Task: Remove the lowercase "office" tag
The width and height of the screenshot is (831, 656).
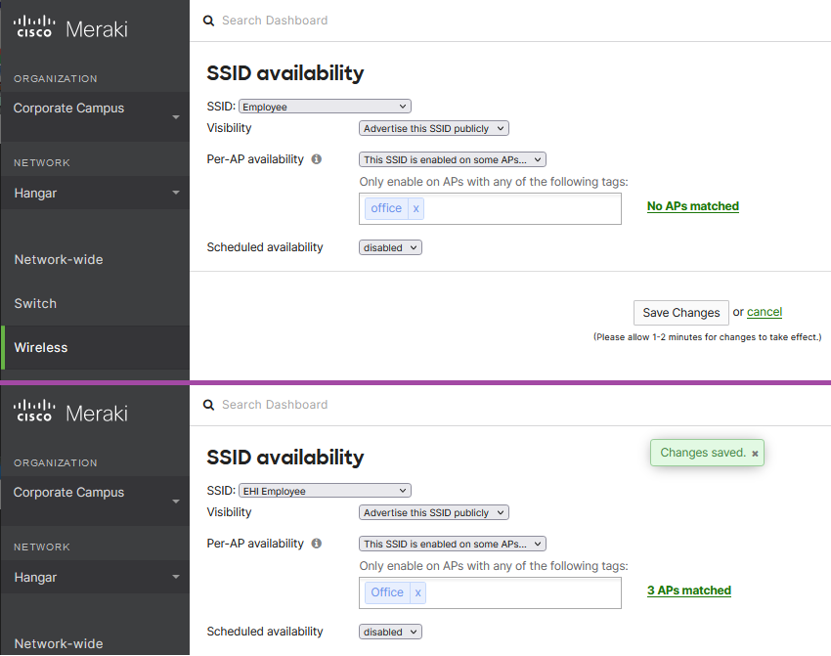Action: 415,208
